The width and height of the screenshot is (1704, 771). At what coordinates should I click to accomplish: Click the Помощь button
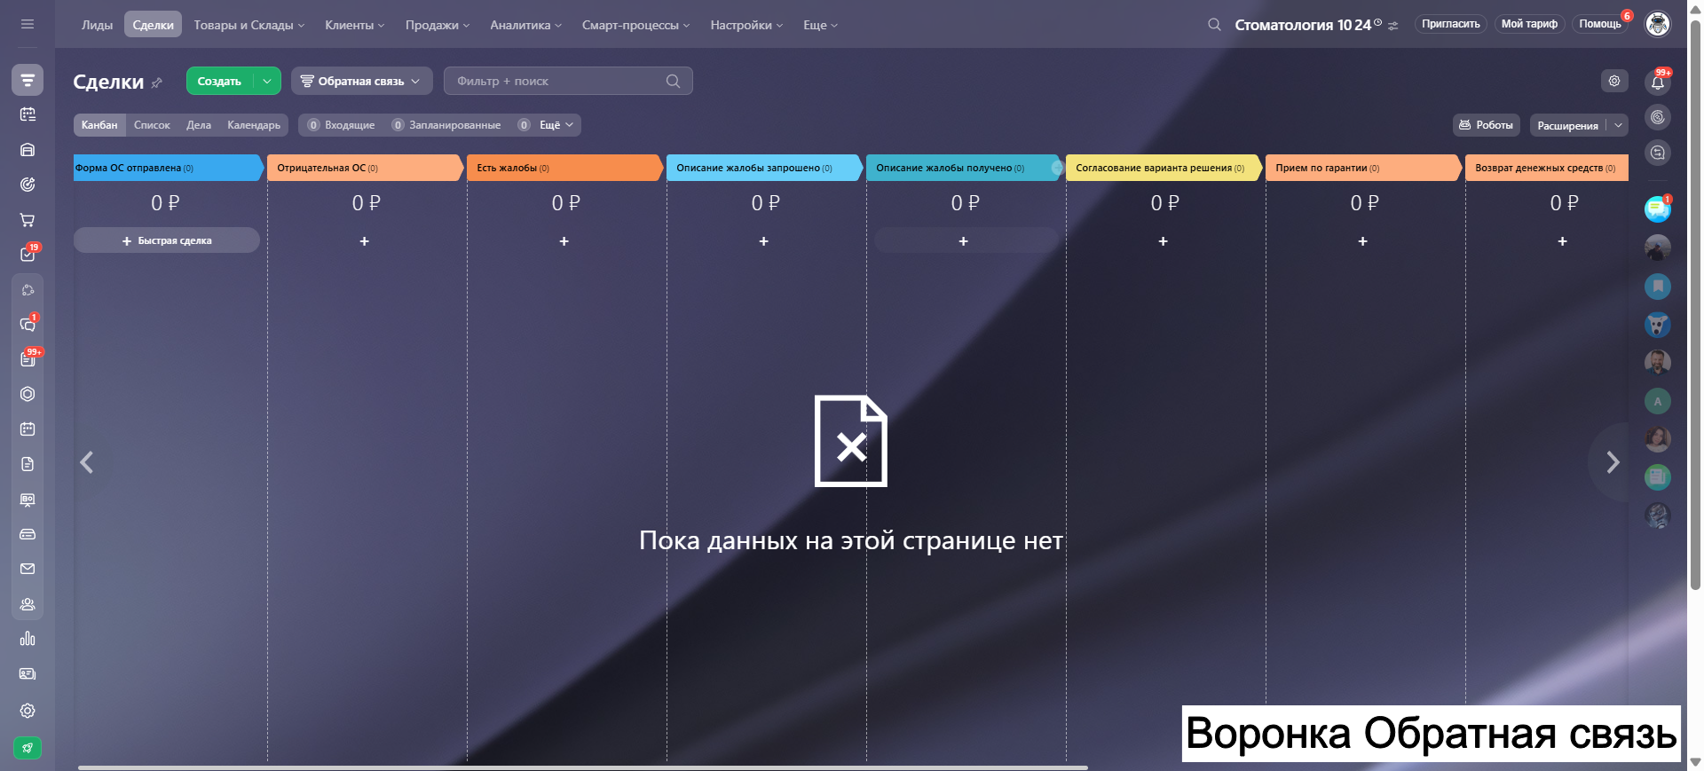(x=1600, y=24)
